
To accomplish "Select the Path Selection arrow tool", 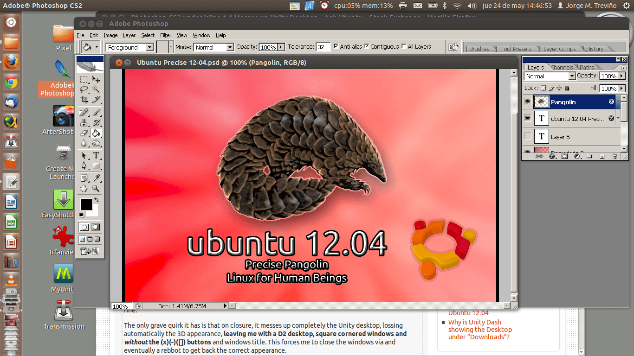I will 84,155.
